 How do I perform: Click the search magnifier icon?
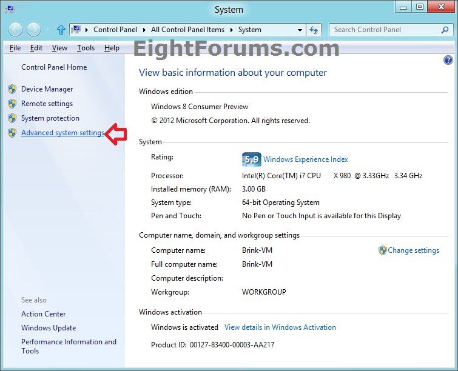tap(445, 29)
